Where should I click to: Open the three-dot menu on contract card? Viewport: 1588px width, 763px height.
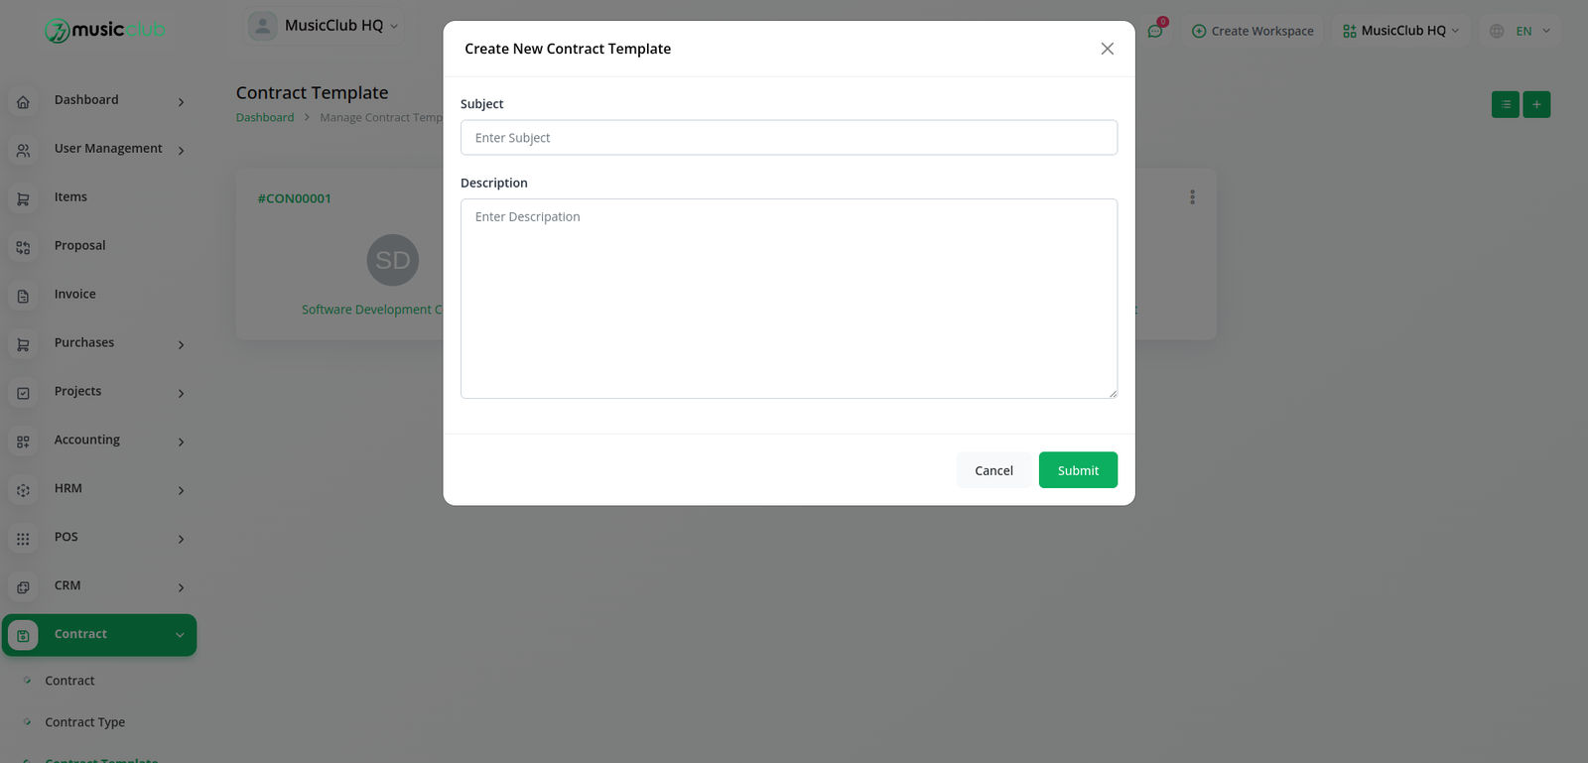pos(1192,197)
